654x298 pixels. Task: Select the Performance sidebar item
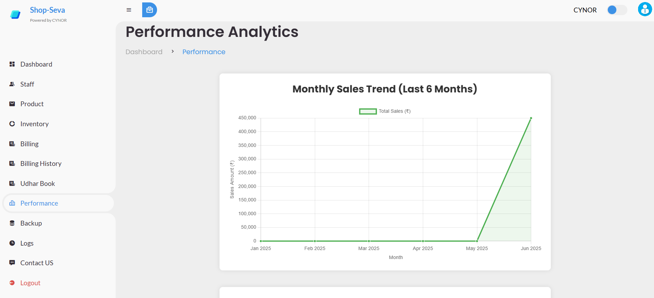point(39,203)
